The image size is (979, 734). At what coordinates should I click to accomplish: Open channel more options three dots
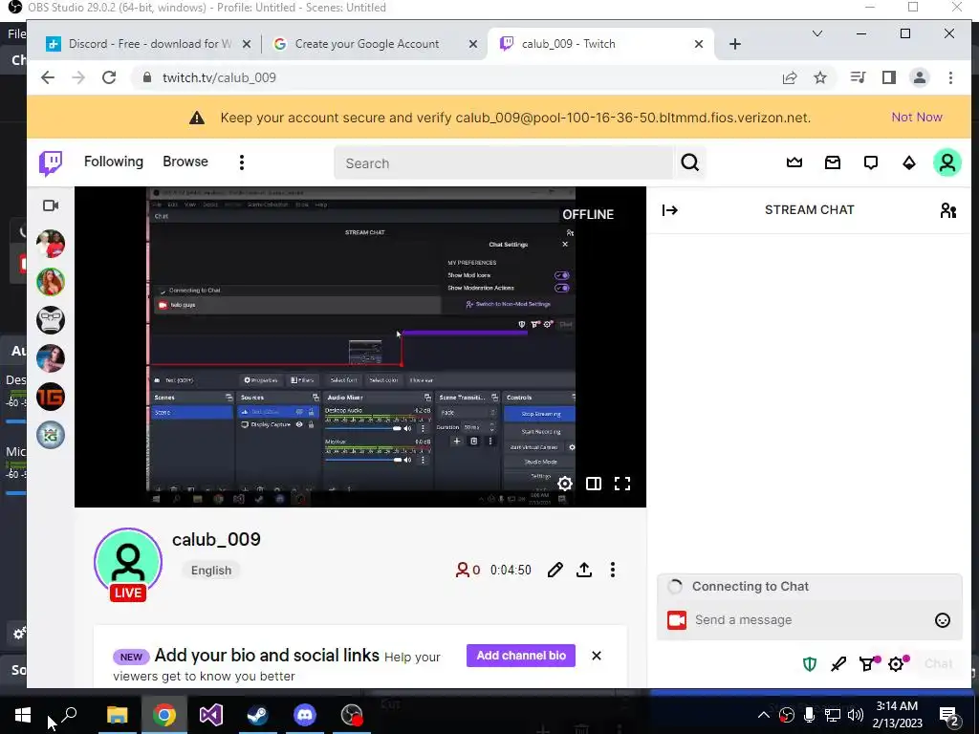613,570
